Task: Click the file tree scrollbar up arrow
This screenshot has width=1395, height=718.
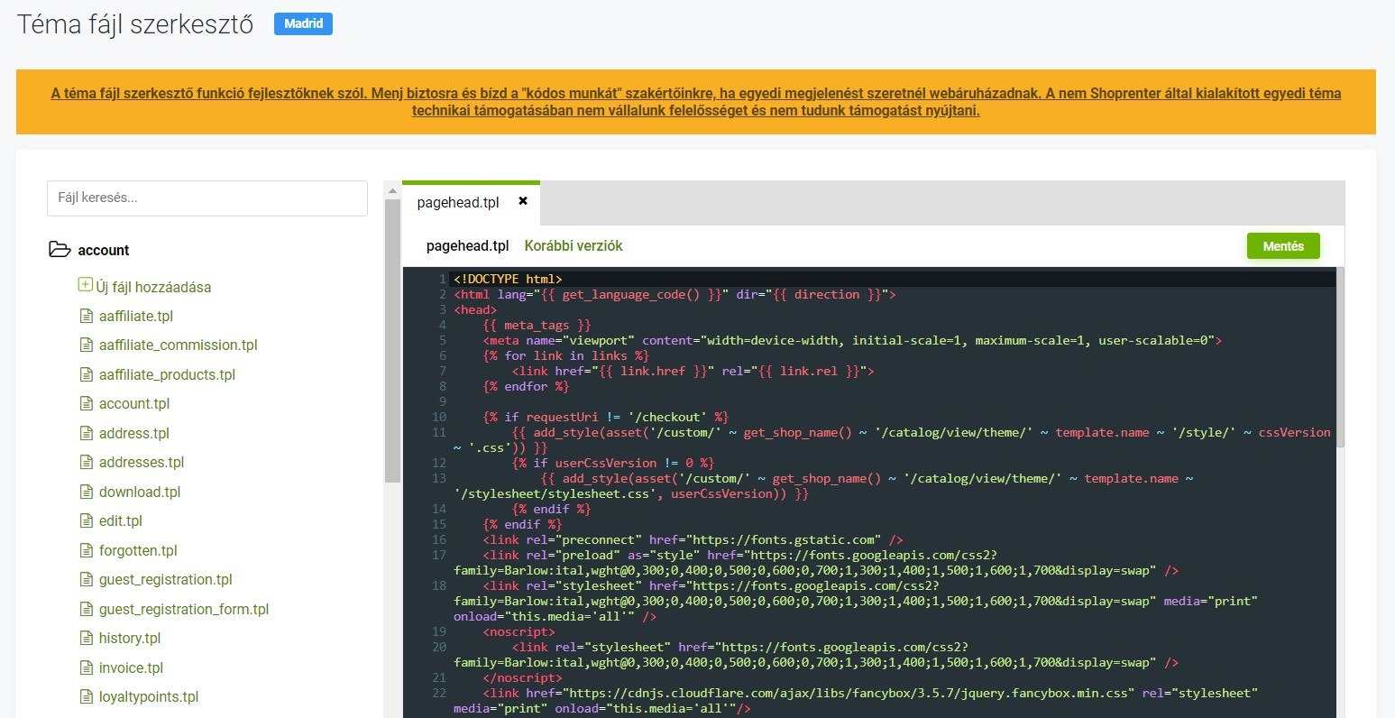Action: (392, 190)
